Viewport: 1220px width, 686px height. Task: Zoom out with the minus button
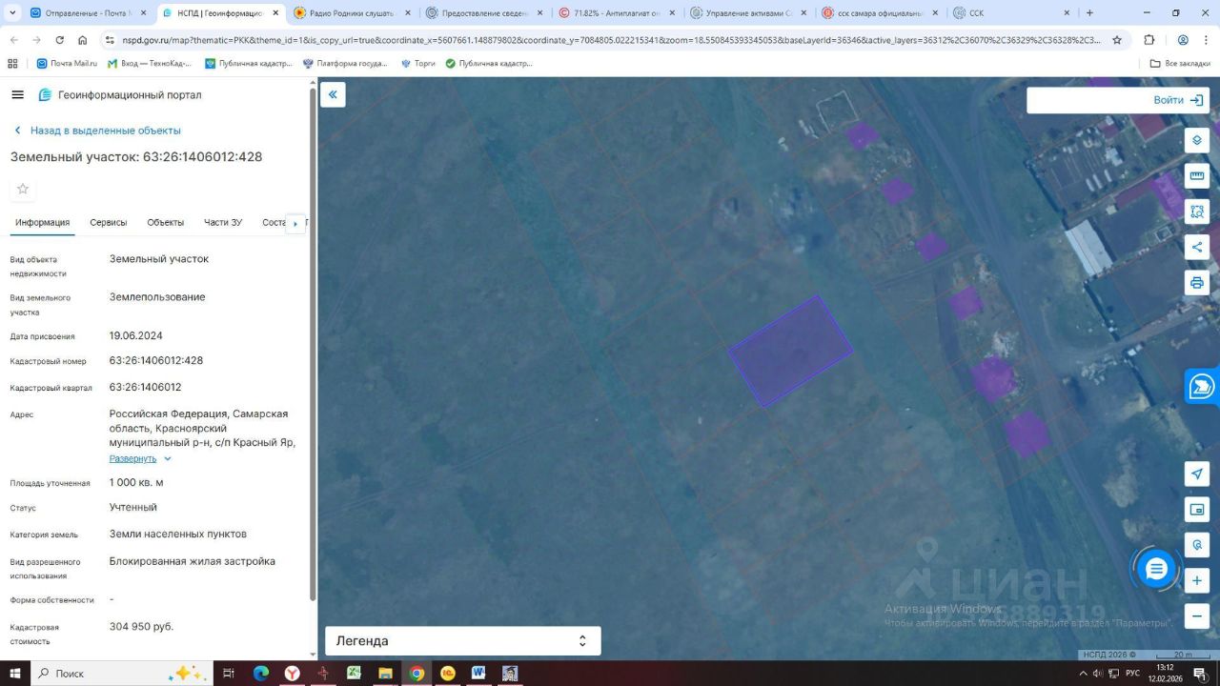pyautogui.click(x=1197, y=615)
